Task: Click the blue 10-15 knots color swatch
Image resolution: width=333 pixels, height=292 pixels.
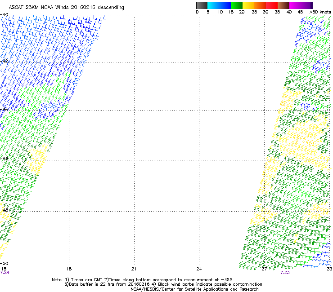Action: [225, 5]
